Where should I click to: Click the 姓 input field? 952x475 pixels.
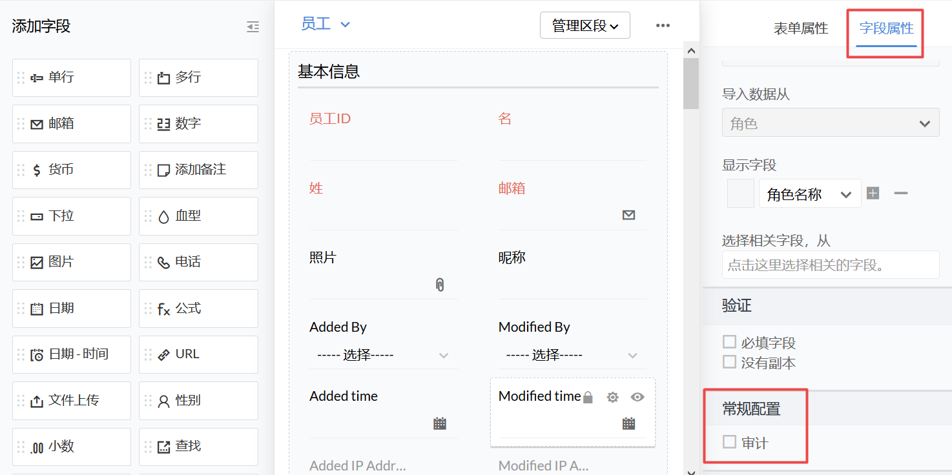tap(384, 216)
